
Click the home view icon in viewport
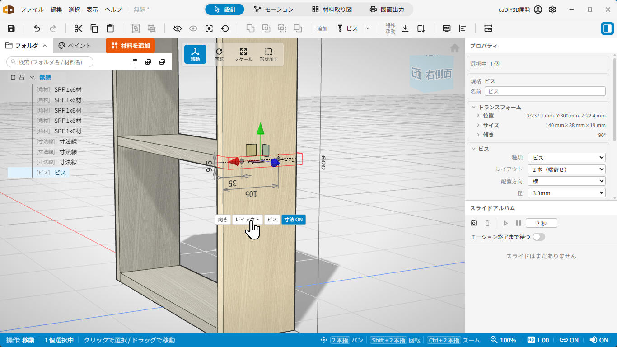coord(455,48)
